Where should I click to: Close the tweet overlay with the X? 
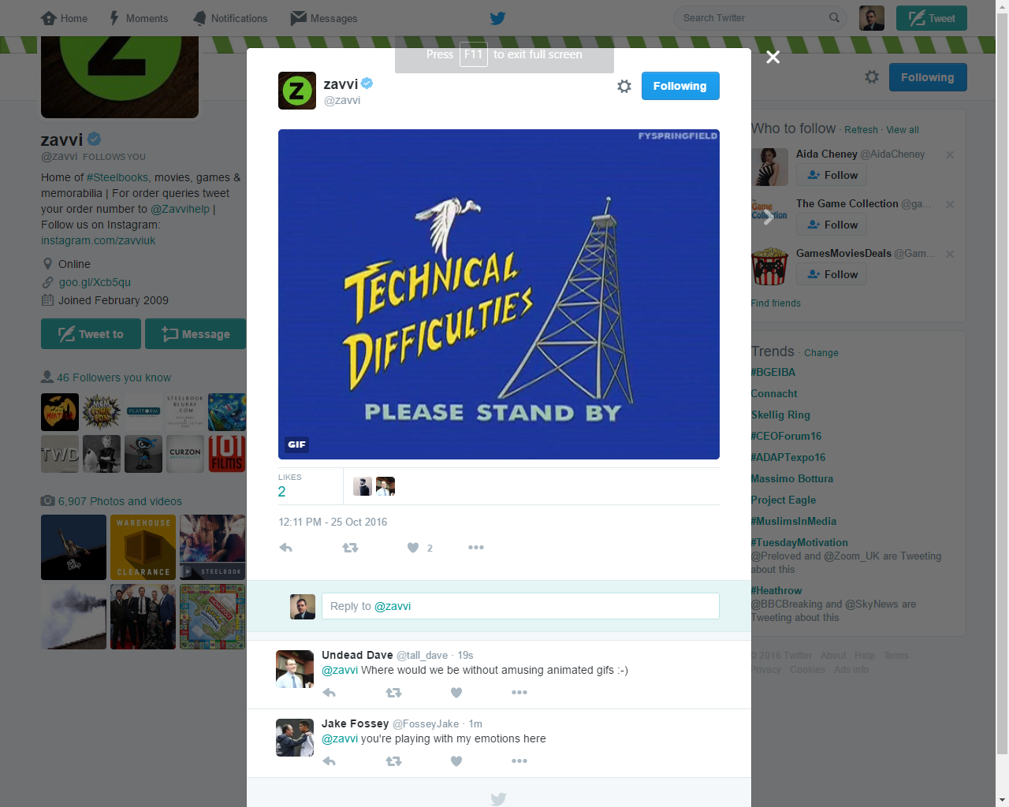773,57
